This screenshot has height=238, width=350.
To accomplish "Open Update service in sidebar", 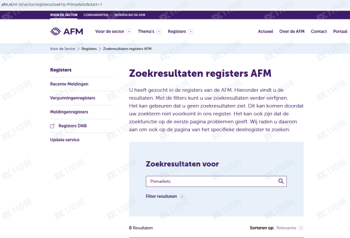I will click(65, 139).
